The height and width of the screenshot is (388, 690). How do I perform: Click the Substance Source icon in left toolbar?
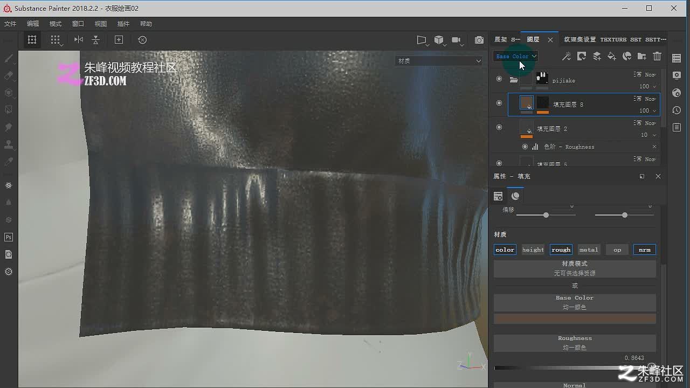click(9, 185)
